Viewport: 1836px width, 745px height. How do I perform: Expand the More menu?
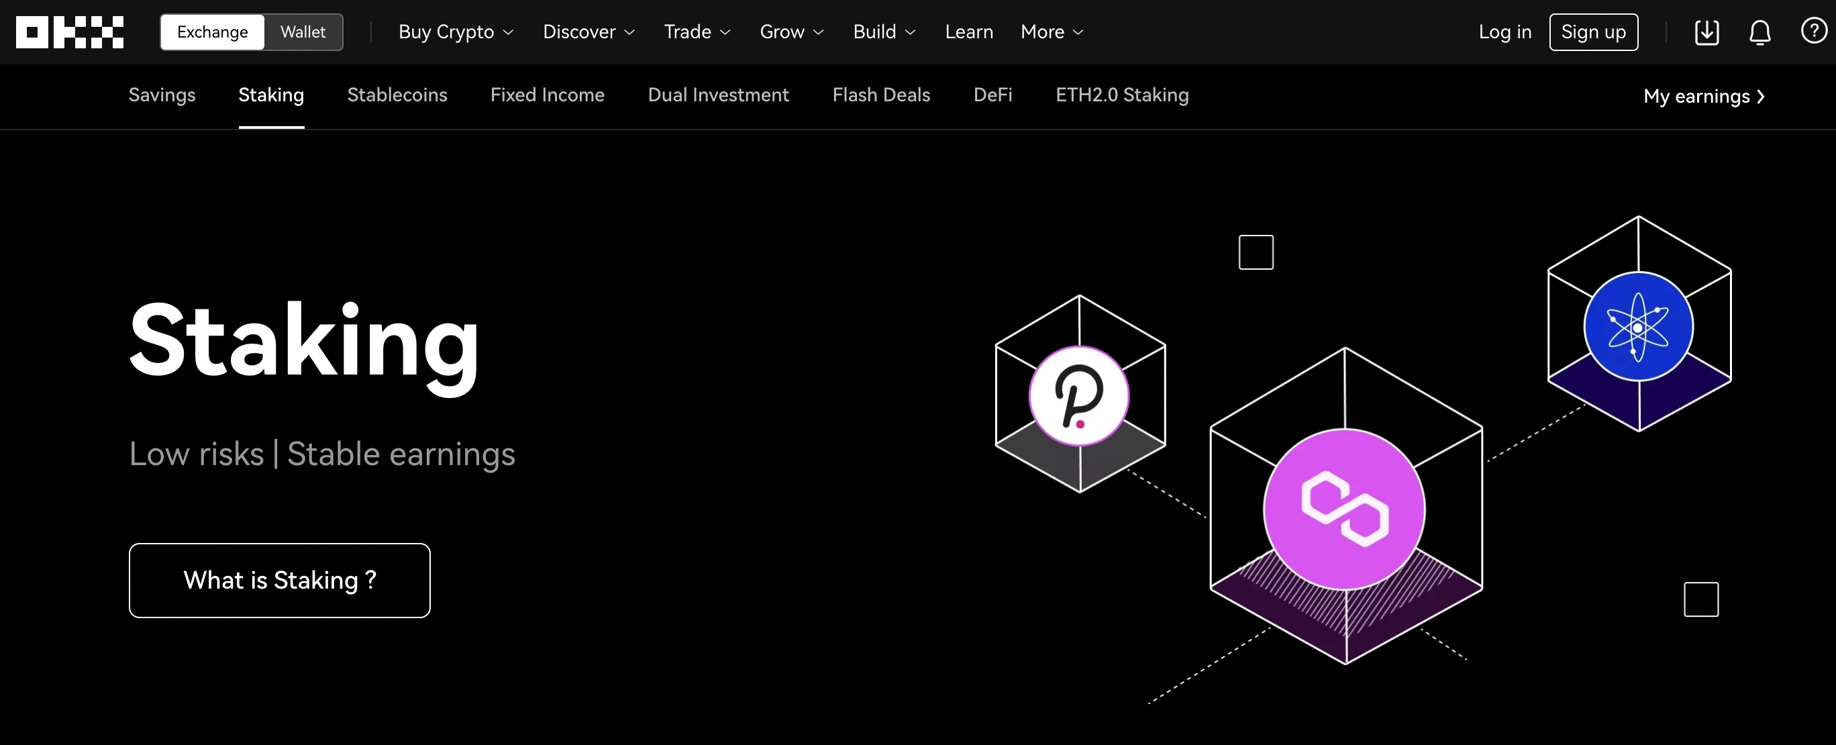(1052, 32)
